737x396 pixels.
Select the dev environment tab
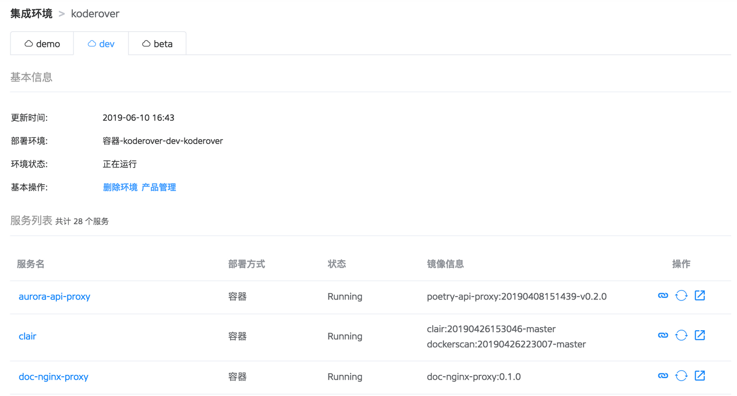101,44
